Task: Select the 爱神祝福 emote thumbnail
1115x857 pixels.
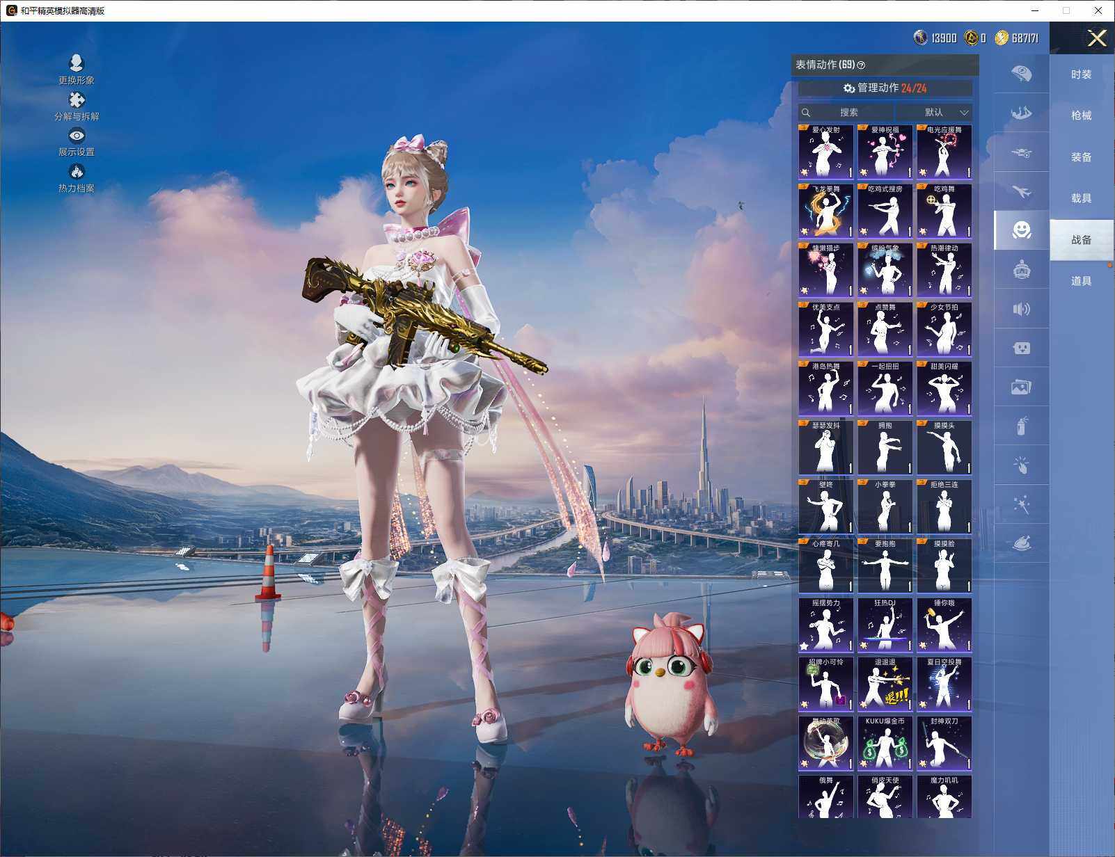Action: 885,152
